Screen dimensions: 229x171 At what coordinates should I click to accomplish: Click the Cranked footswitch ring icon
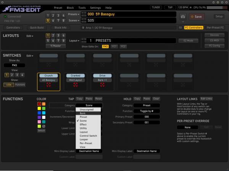pyautogui.click(x=75, y=85)
